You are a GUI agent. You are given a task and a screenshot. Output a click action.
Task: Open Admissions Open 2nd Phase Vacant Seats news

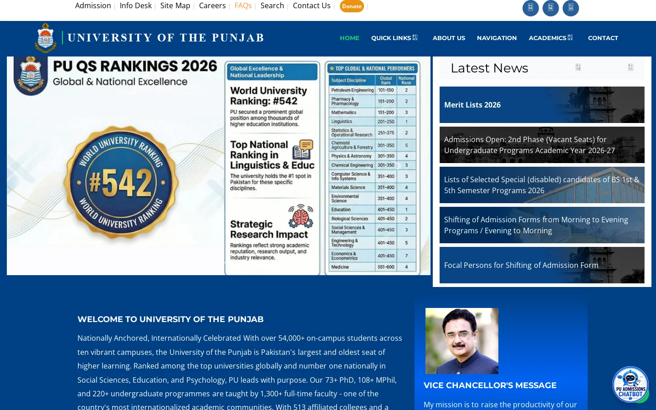[x=542, y=145]
